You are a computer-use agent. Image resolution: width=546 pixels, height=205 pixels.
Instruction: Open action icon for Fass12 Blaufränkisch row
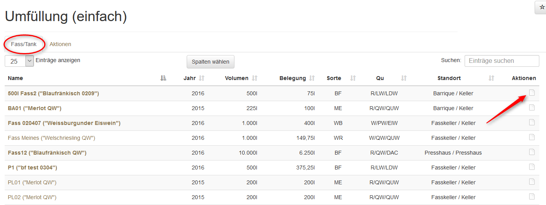coord(532,152)
